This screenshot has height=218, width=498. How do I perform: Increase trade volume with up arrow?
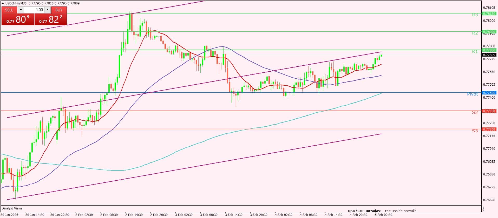[x=47, y=10]
